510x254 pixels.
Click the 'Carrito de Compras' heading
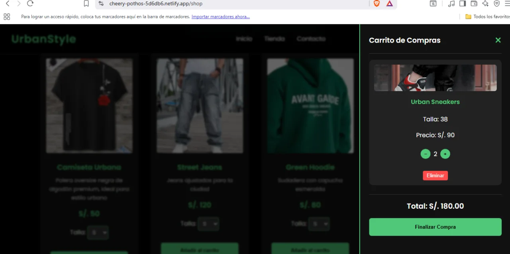tap(405, 40)
